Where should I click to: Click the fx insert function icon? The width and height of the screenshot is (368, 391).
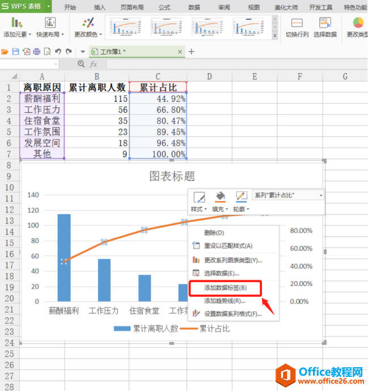coord(94,64)
